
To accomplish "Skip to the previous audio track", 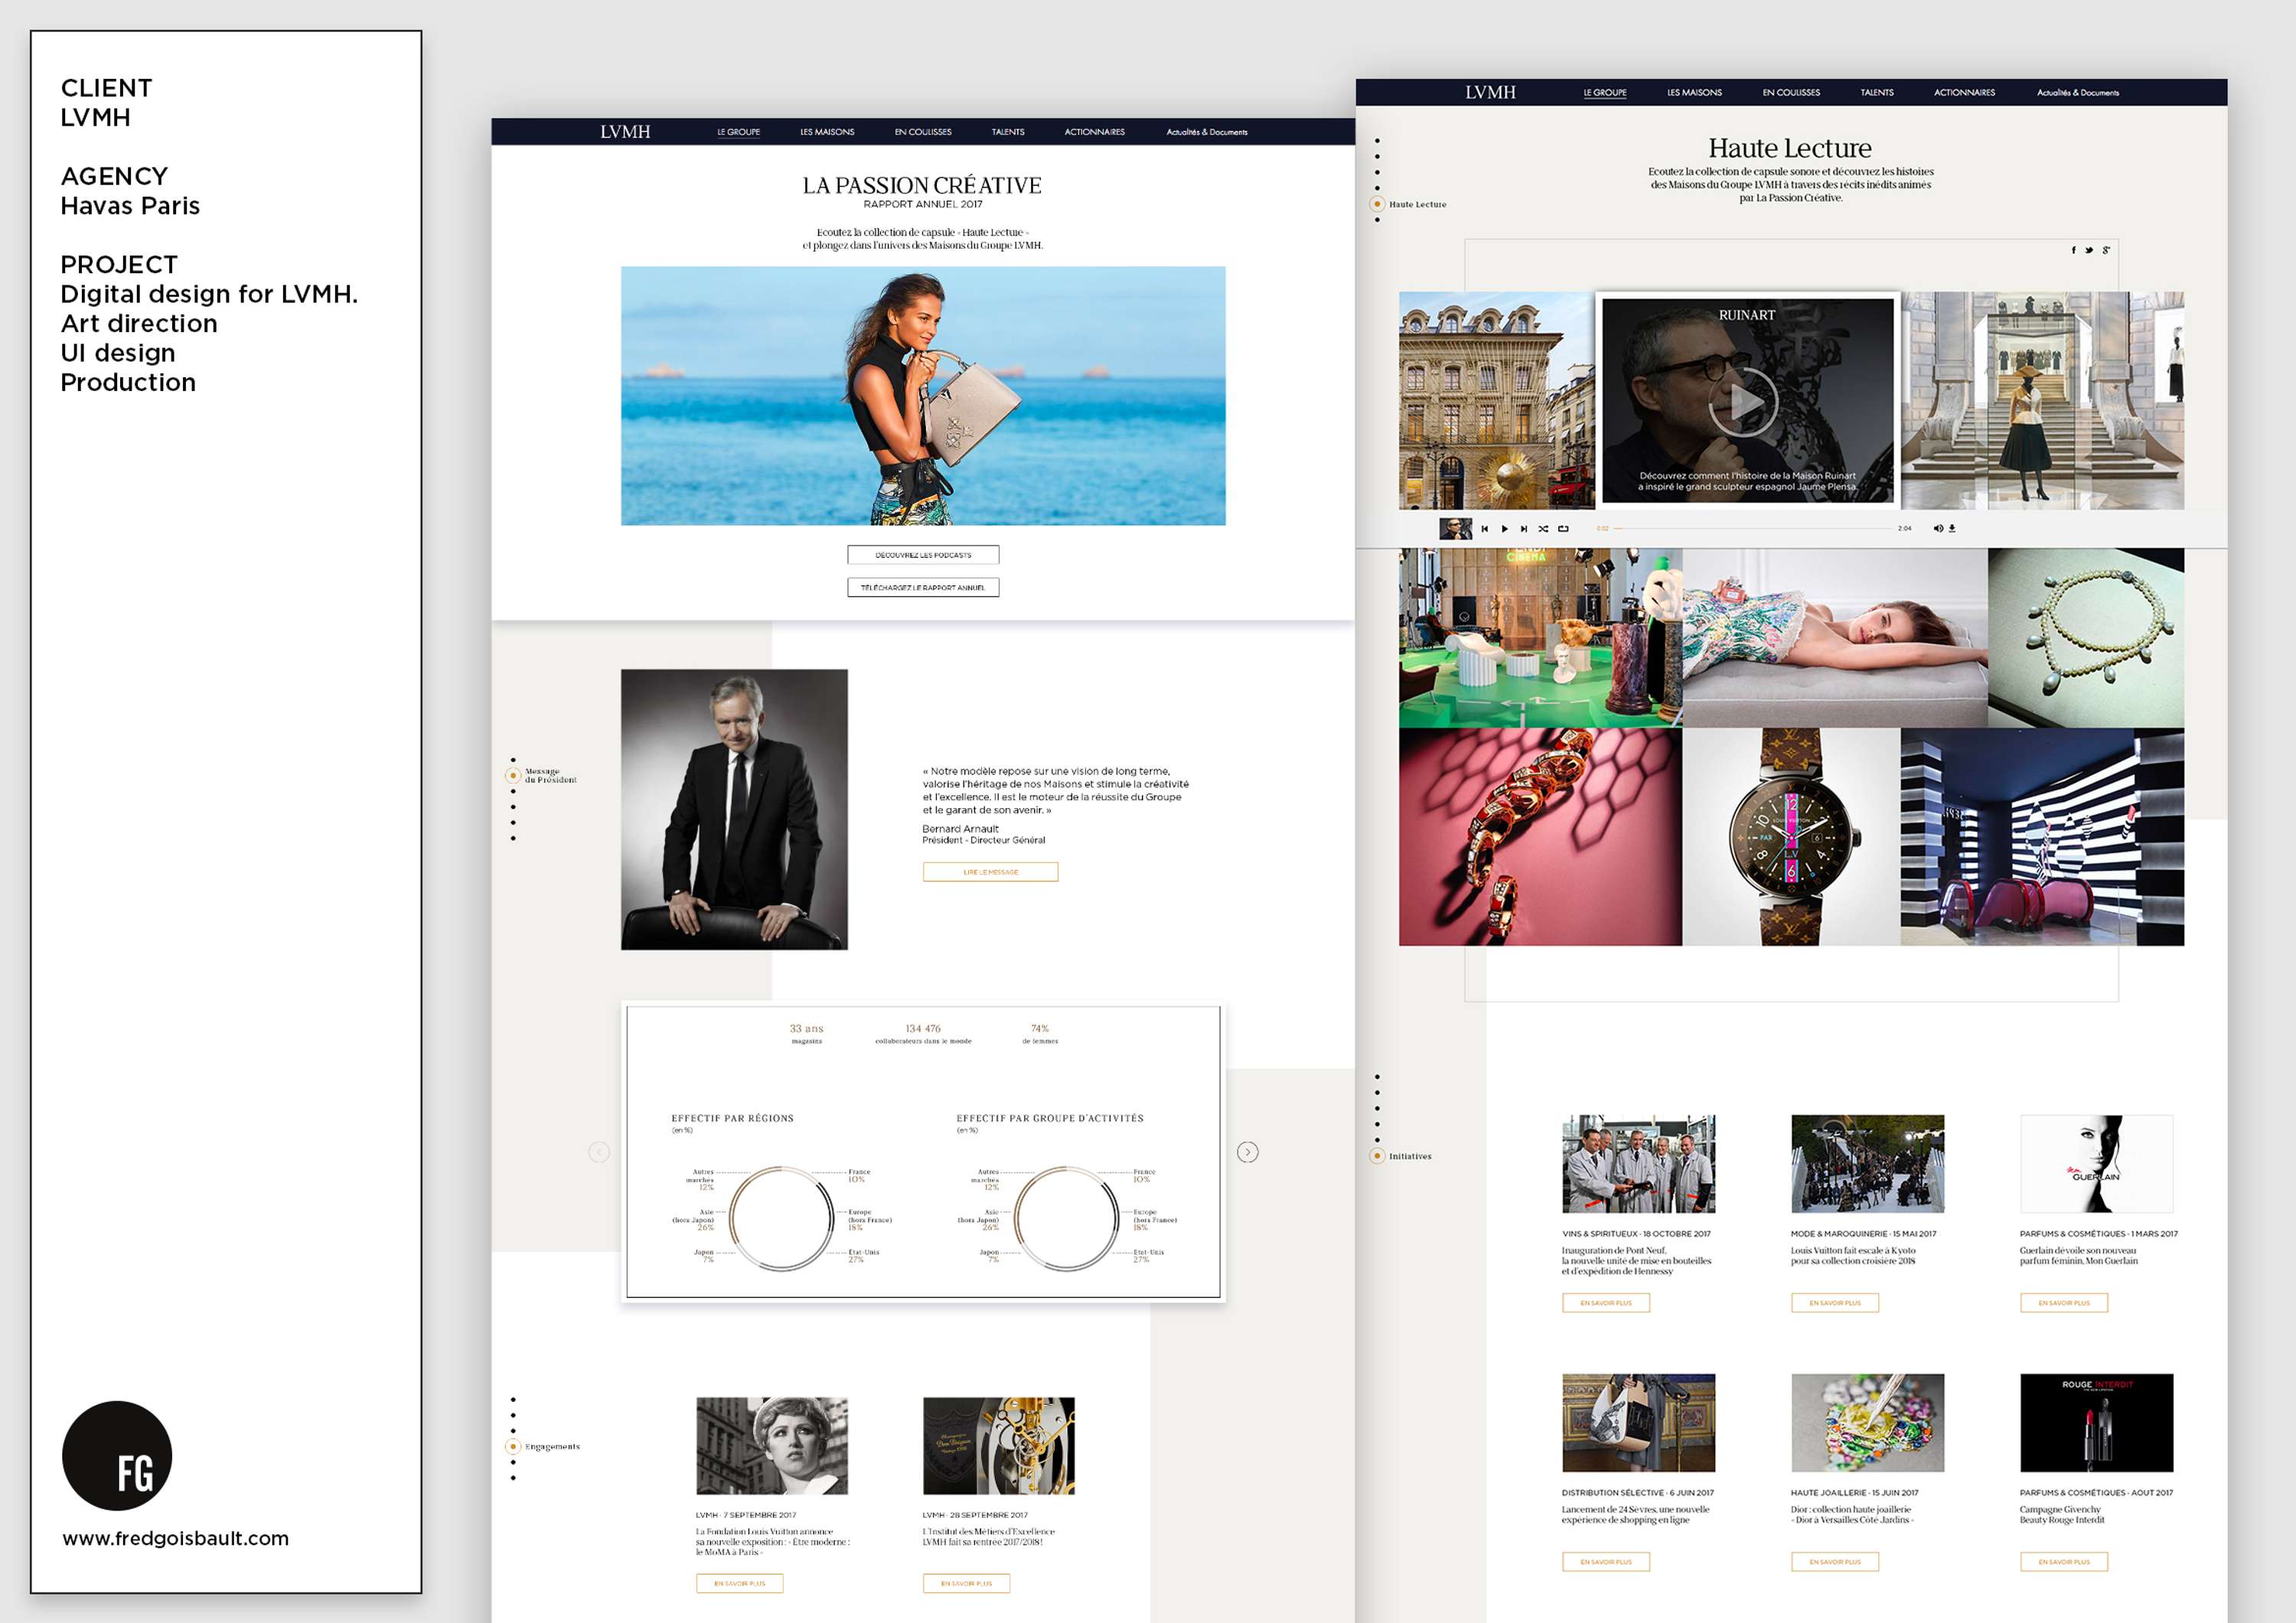I will point(1485,529).
